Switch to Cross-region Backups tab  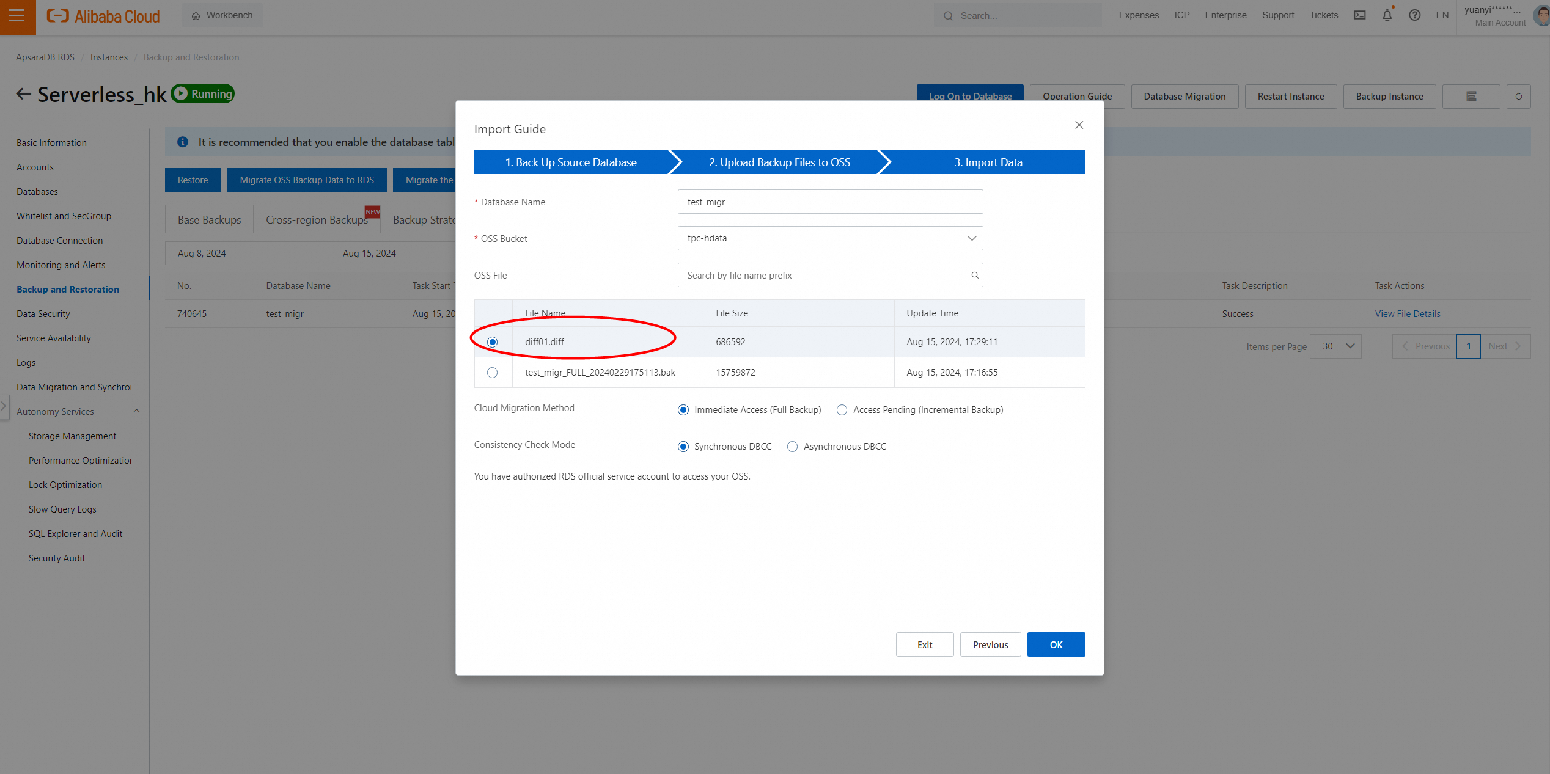(x=317, y=220)
